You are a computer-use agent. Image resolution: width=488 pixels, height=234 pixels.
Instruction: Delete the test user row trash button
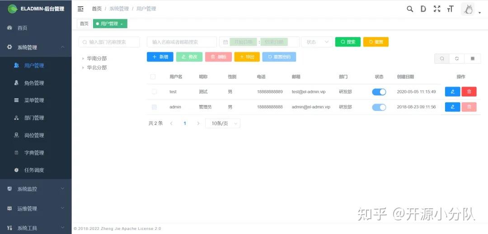coord(469,92)
